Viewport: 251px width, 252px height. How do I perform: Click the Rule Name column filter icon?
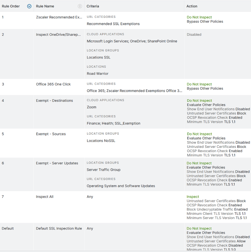[80, 6]
